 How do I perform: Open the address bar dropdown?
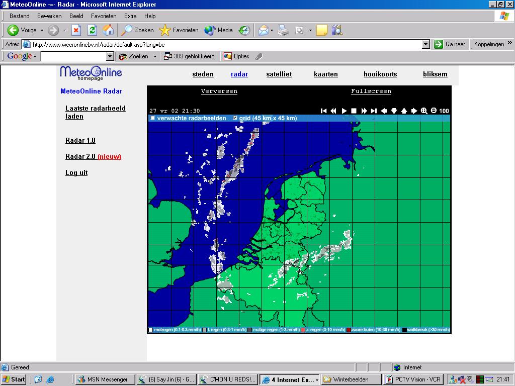(x=425, y=44)
